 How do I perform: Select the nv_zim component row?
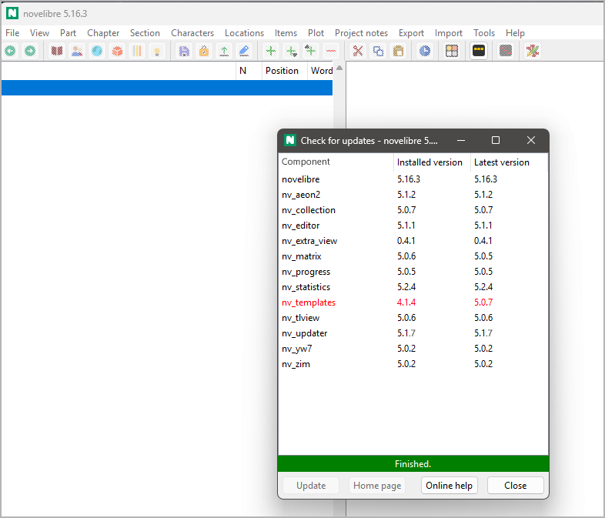point(413,364)
